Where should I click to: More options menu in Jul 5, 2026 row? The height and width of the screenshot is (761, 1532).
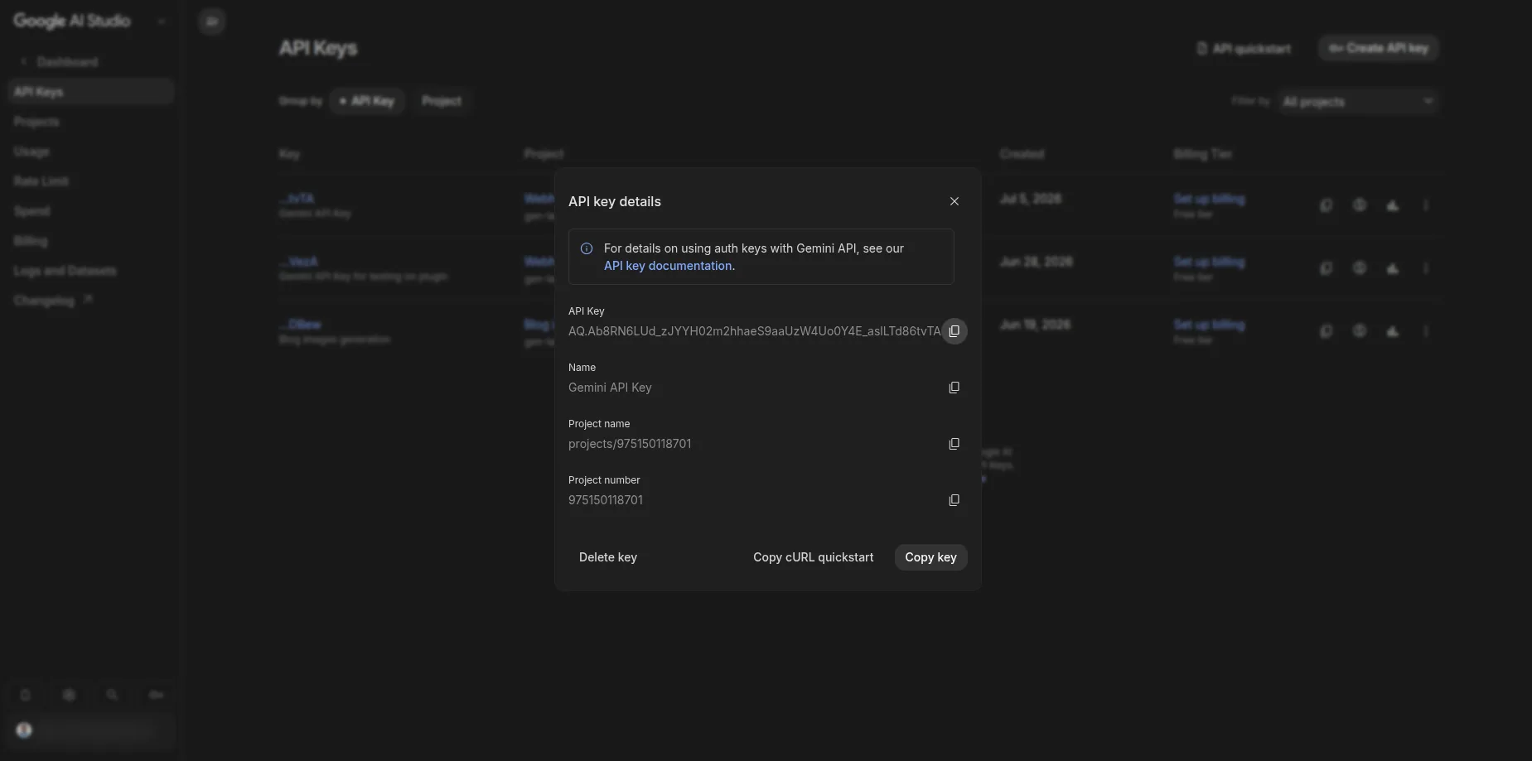(1426, 205)
